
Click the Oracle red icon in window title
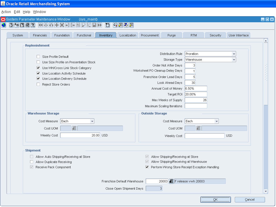3,19
